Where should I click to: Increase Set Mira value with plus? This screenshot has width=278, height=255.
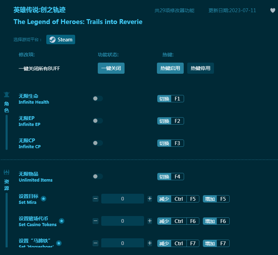tap(150, 199)
